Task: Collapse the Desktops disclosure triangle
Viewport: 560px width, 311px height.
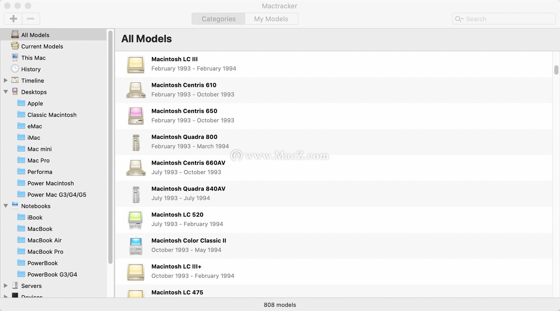Action: tap(6, 92)
